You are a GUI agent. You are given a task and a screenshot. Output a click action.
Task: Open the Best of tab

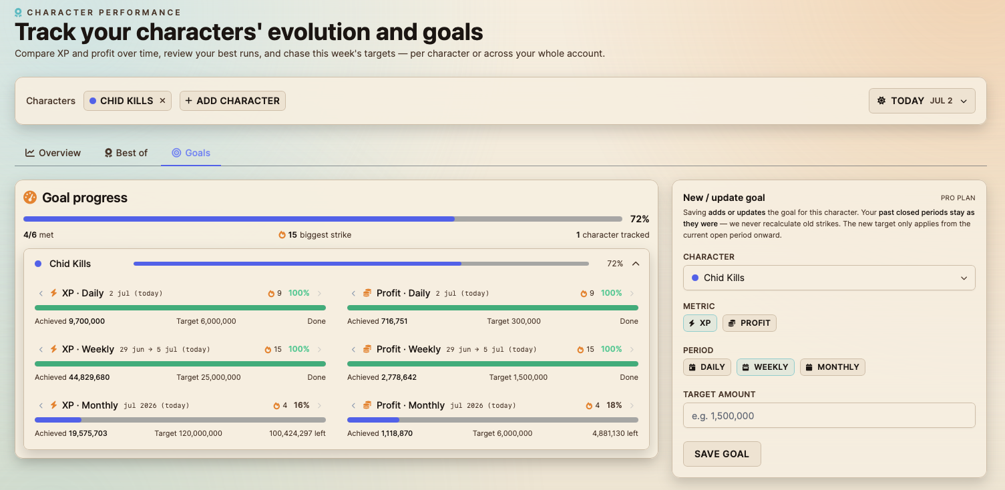[x=126, y=153]
